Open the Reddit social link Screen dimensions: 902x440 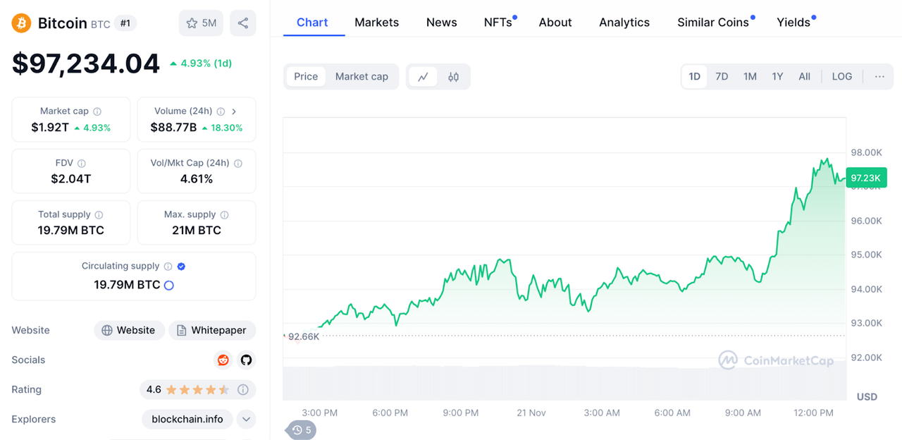coord(223,360)
